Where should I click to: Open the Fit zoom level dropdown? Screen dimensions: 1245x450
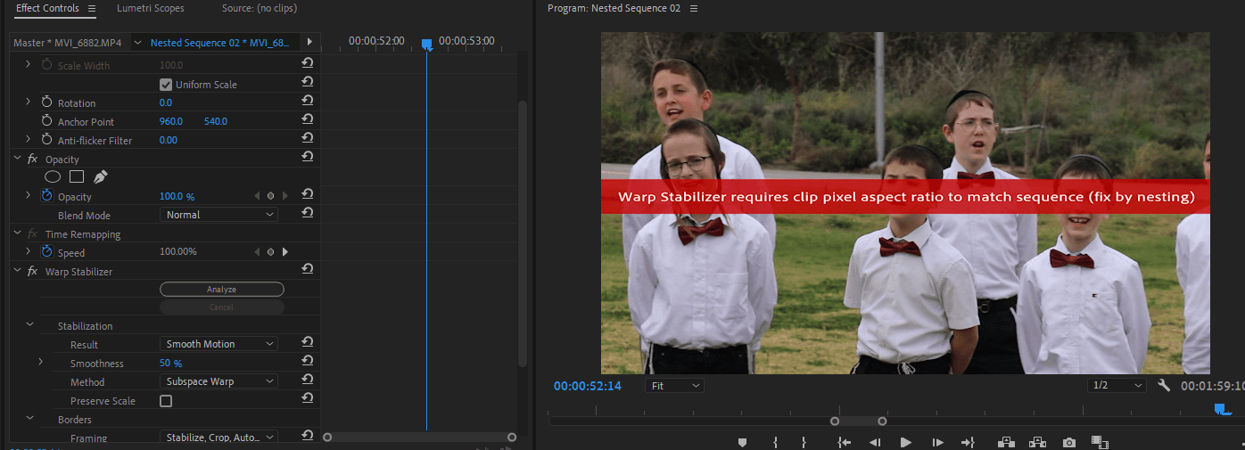point(674,386)
